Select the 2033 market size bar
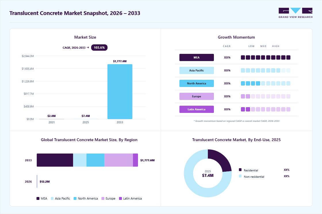 click(120, 92)
